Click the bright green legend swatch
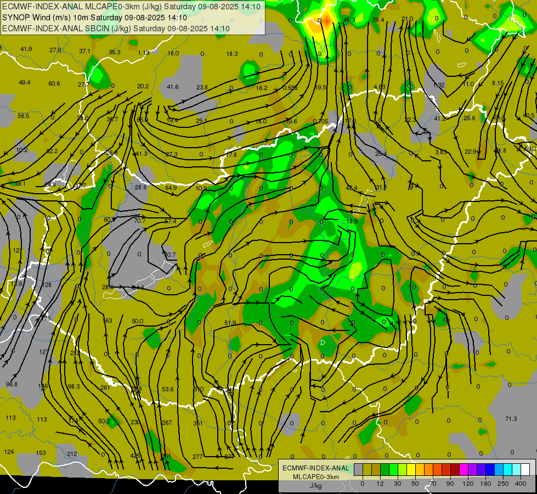 pos(393,470)
